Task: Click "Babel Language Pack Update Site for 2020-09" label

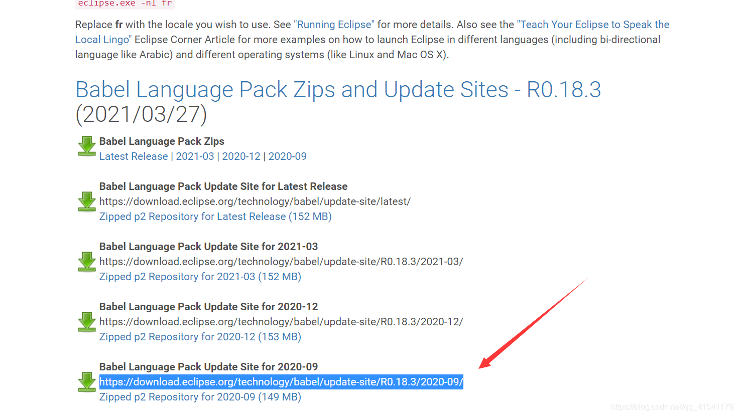Action: (x=209, y=367)
